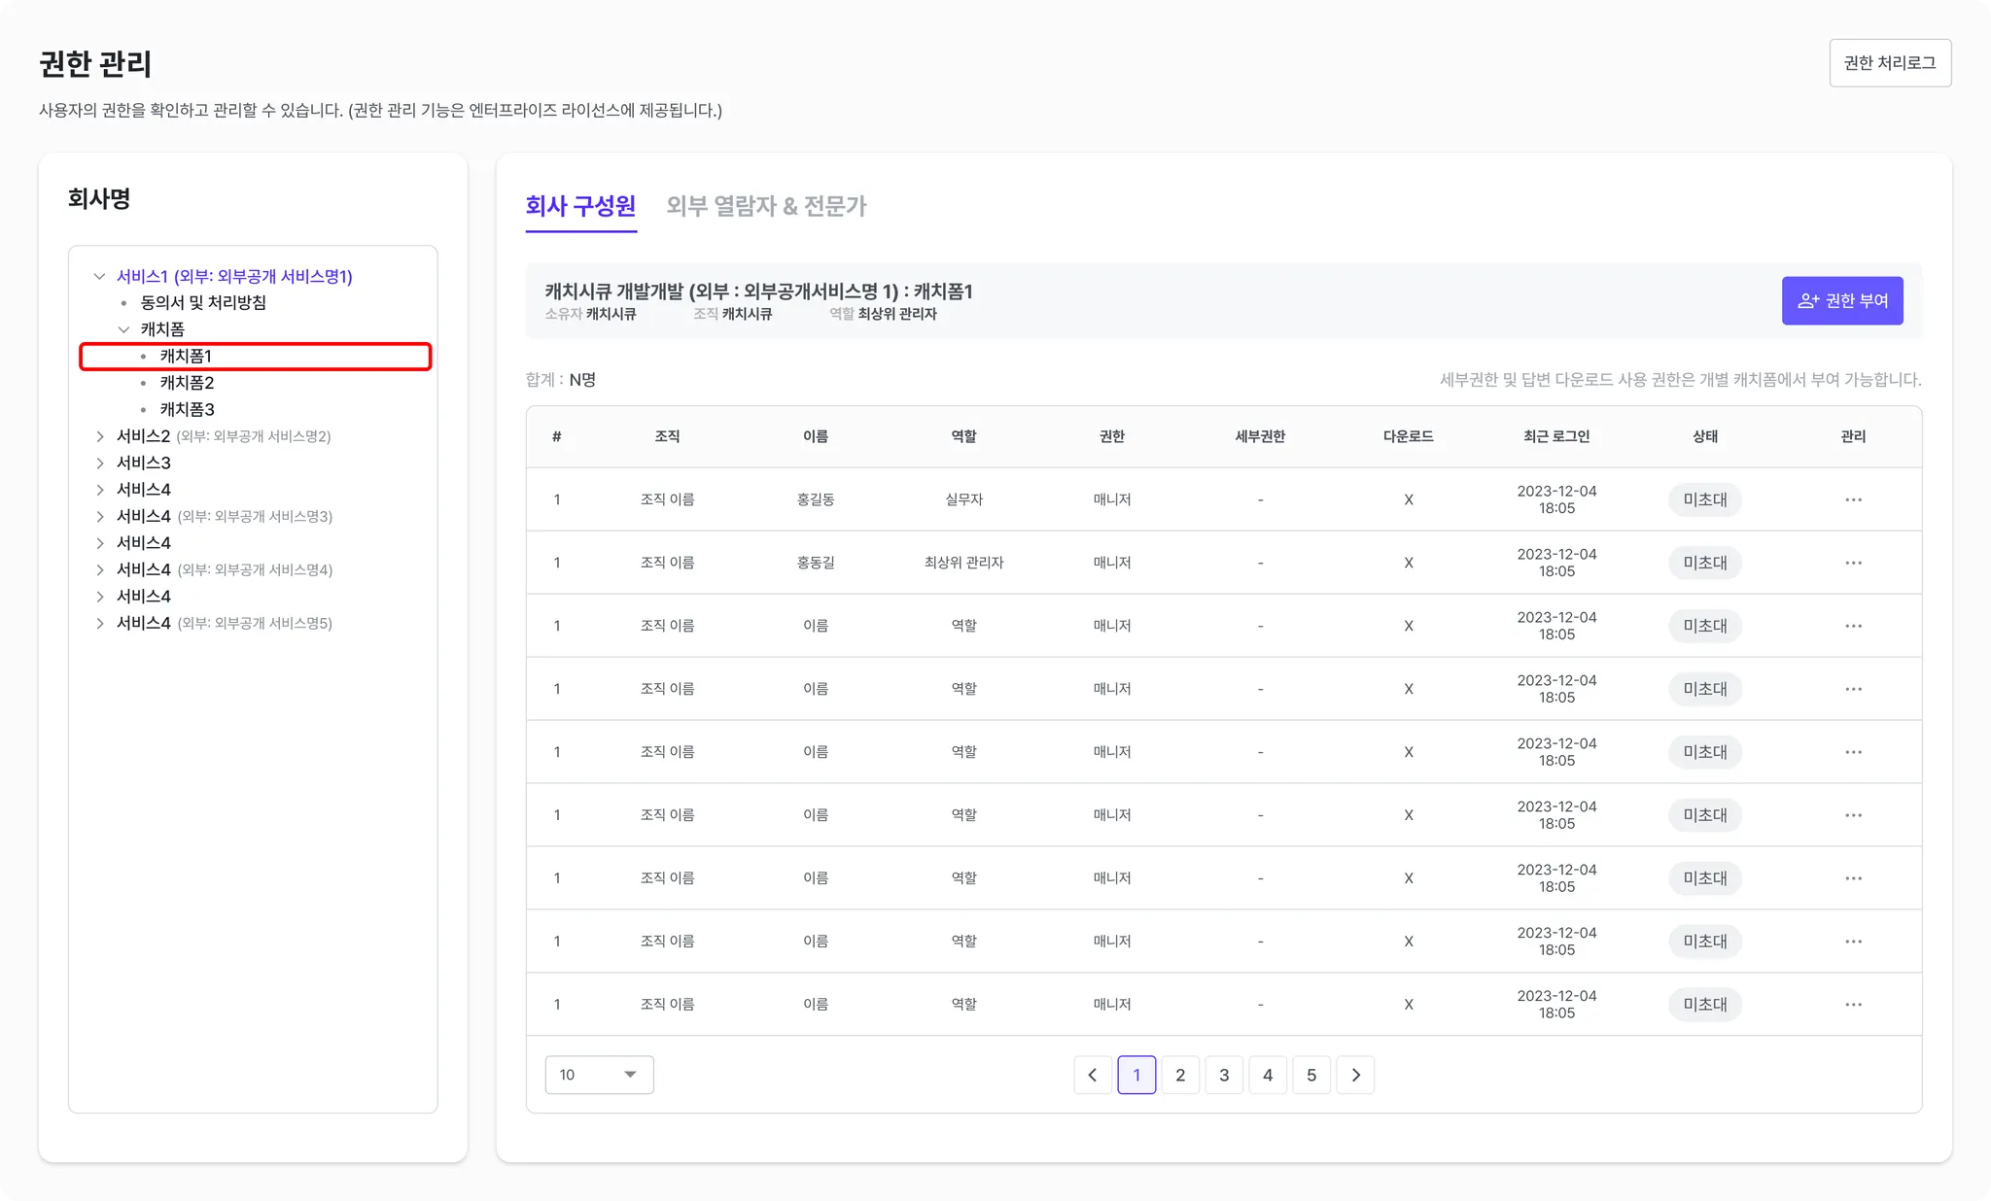Viewport: 1991px width, 1201px height.
Task: Go to next page with right arrow
Action: 1355,1075
